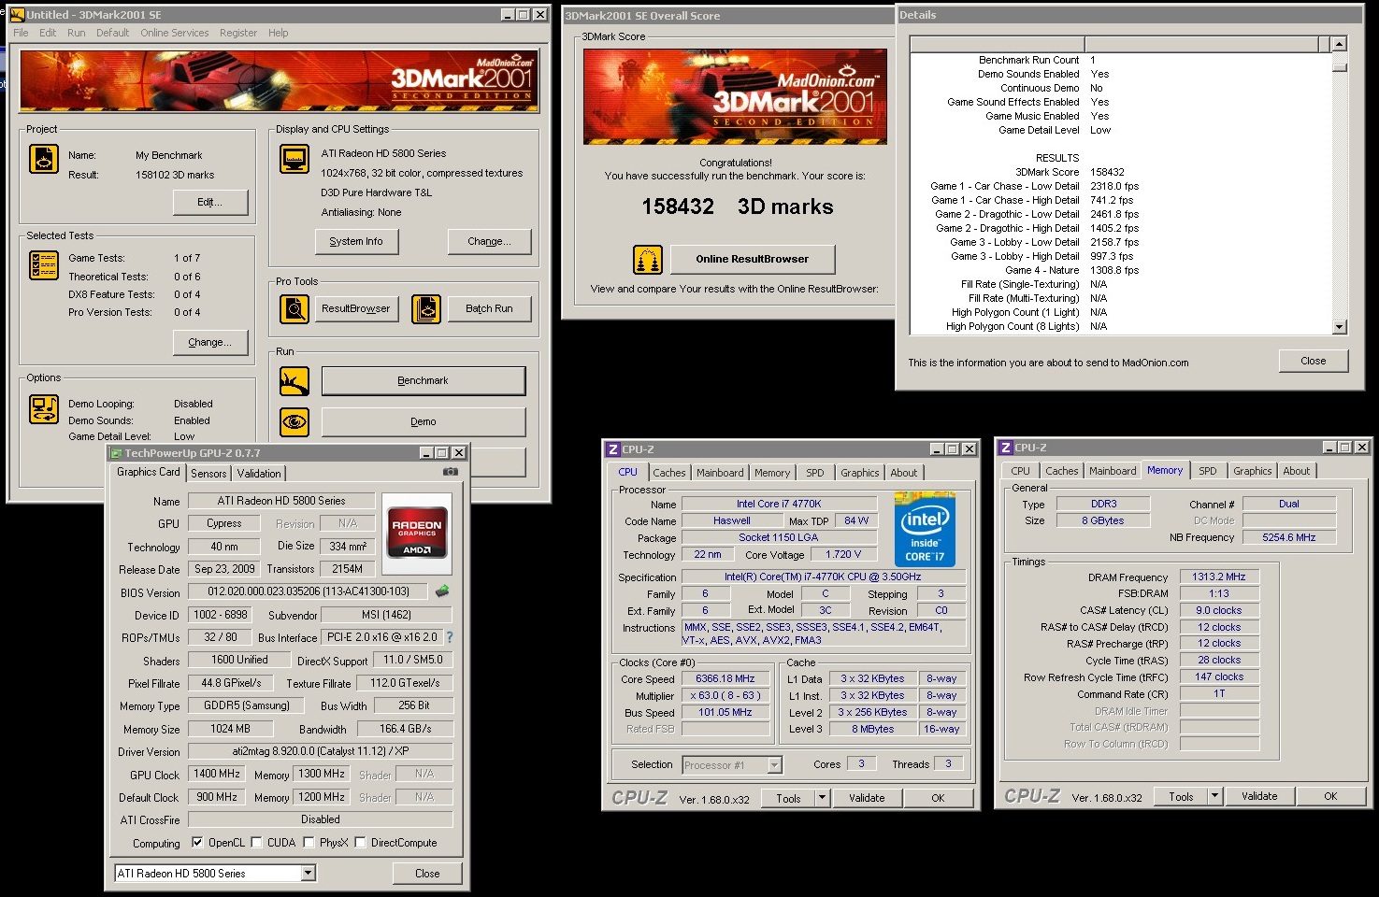Click the Project icon in 3DMark2001
This screenshot has height=897, width=1379.
click(x=44, y=158)
